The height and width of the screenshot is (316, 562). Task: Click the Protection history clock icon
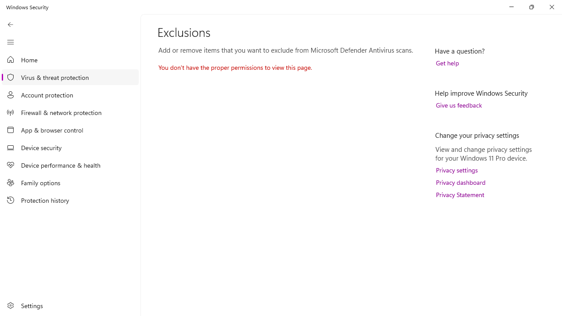11,200
